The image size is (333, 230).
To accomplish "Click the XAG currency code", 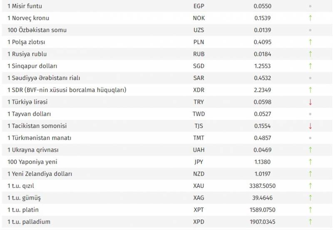I will pos(199,198).
